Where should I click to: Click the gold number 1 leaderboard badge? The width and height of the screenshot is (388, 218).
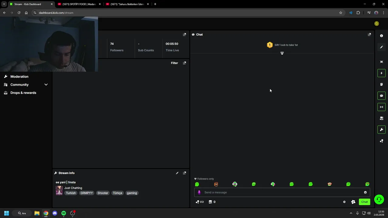coord(269,45)
